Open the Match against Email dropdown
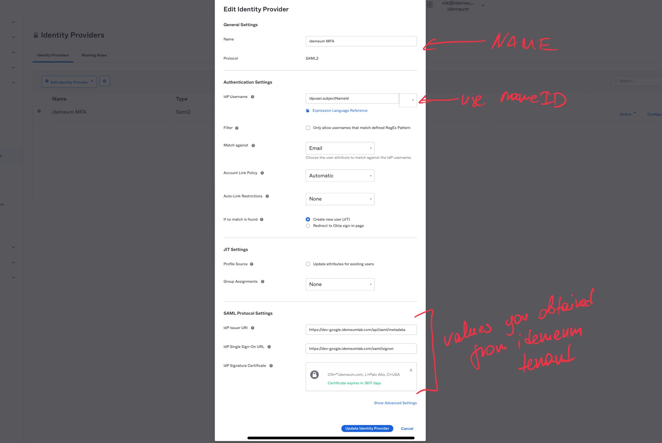 point(340,148)
